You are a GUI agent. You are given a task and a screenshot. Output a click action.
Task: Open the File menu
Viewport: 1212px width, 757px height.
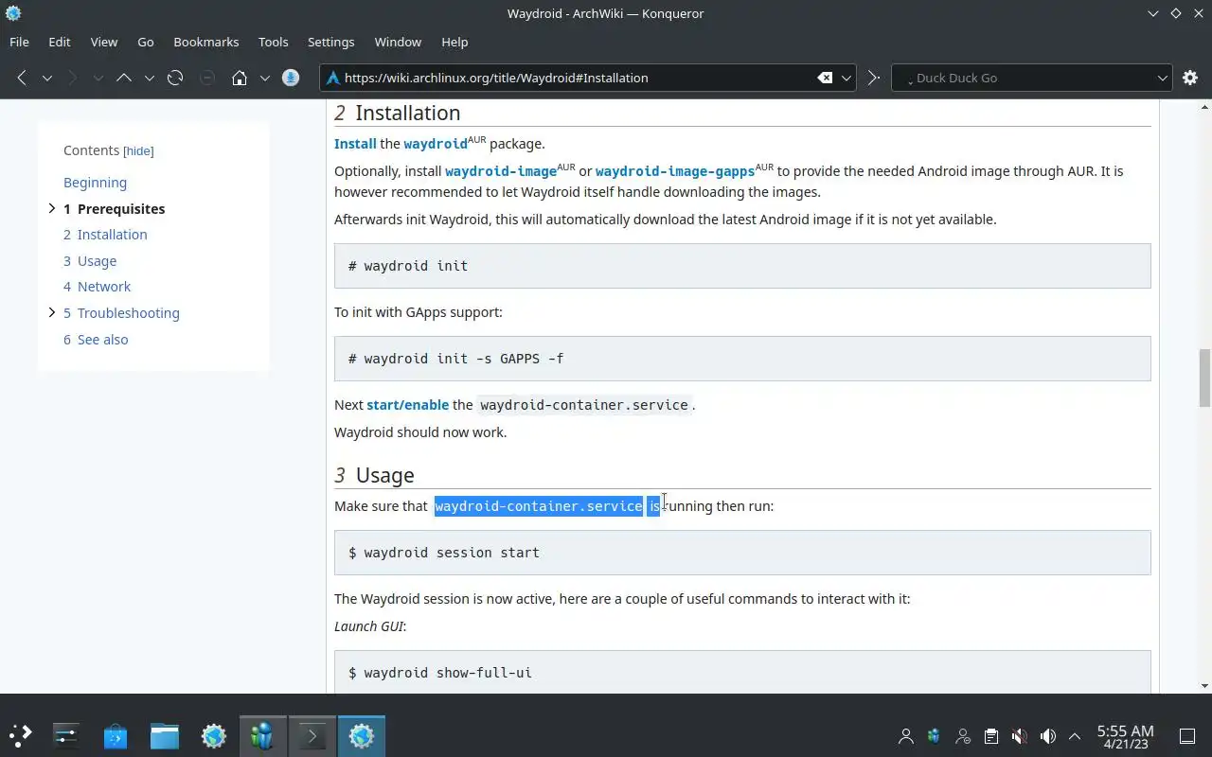coord(19,42)
